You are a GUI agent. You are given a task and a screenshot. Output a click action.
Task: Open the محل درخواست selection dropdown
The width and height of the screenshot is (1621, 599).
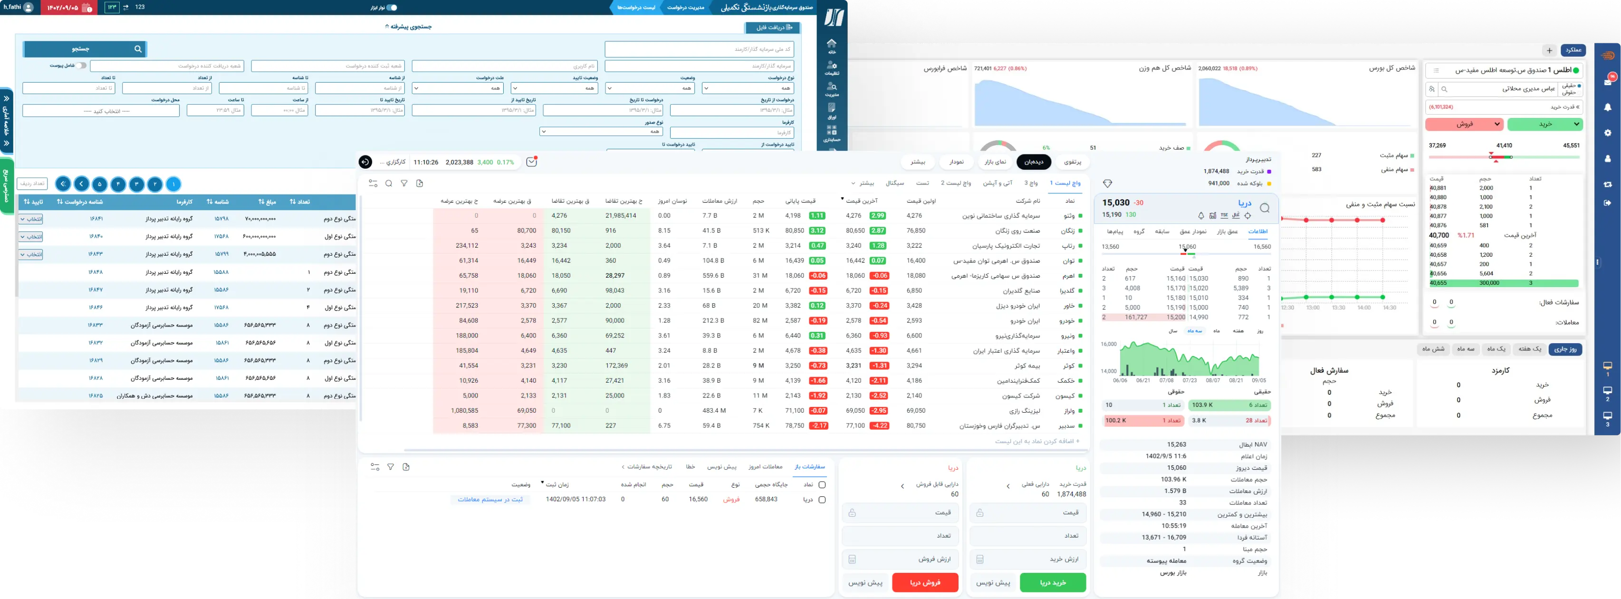click(x=101, y=111)
